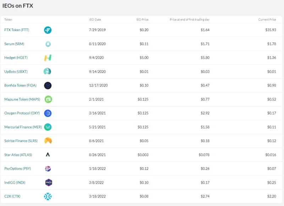Select the 5/21/2021 IEO date cell
284x206 pixels.
pyautogui.click(x=97, y=127)
